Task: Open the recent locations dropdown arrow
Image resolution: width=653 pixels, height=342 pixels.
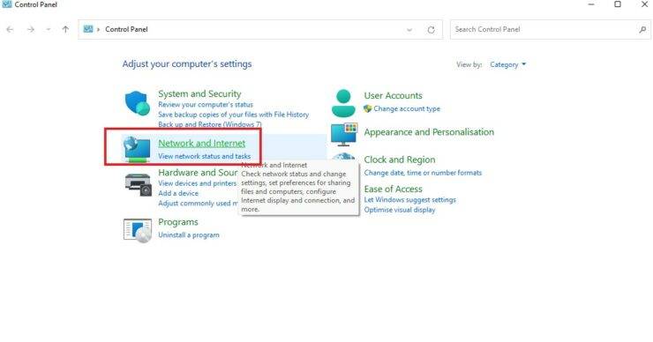Action: [49, 30]
